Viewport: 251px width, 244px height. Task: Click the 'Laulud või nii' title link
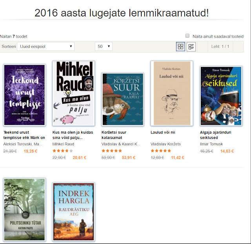(x=163, y=132)
